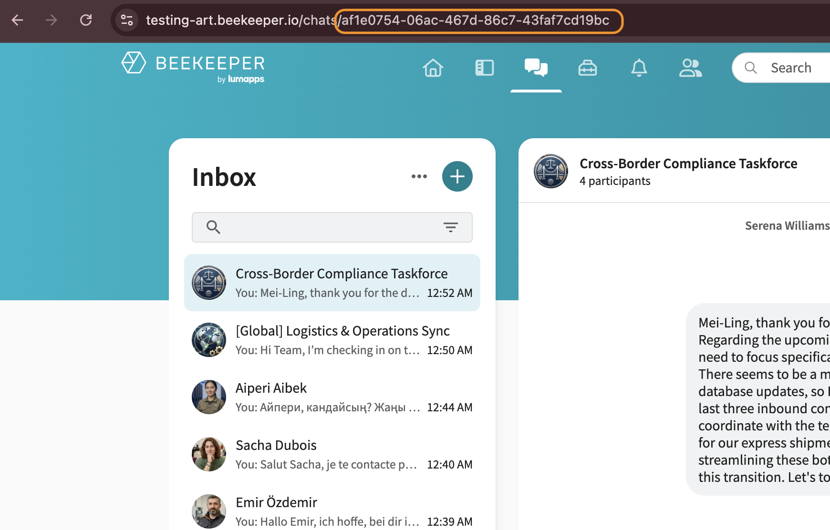Viewport: 830px width, 530px height.
Task: Select the Chats icon tab
Action: [x=536, y=68]
